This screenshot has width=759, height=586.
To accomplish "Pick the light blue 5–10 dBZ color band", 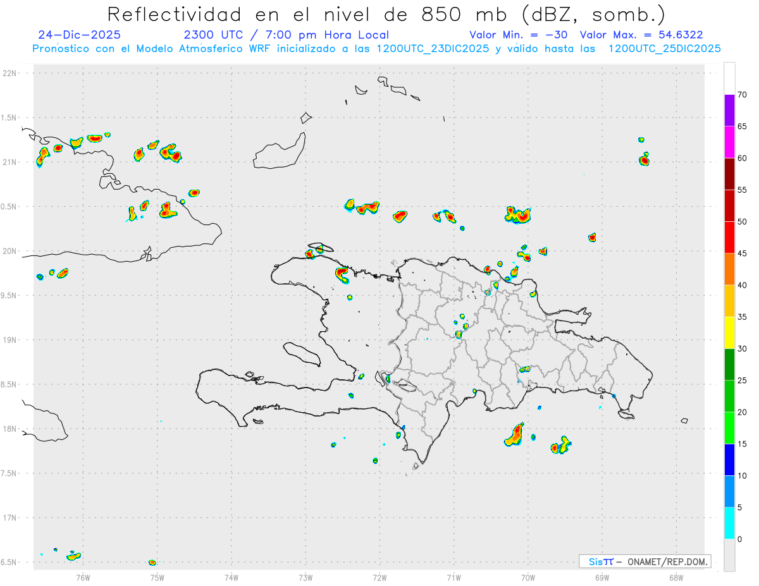I will coord(729,492).
